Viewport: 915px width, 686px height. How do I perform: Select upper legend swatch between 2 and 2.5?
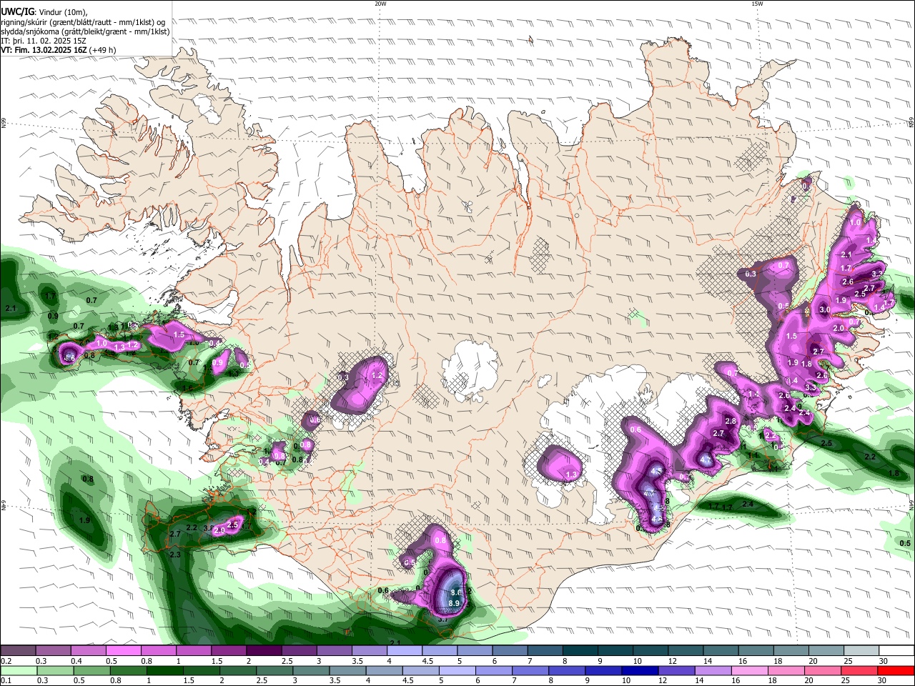[264, 650]
